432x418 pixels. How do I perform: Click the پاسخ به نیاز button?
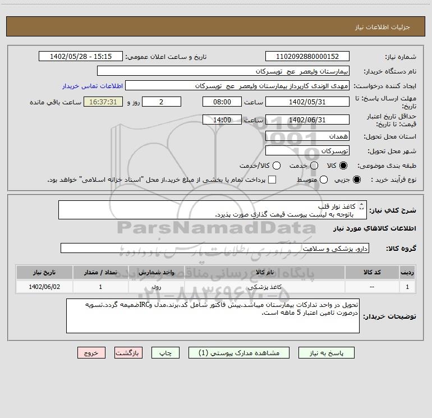[x=326, y=353]
